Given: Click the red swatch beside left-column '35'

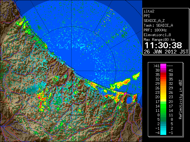Looking at the screenshot, I should [163, 75].
